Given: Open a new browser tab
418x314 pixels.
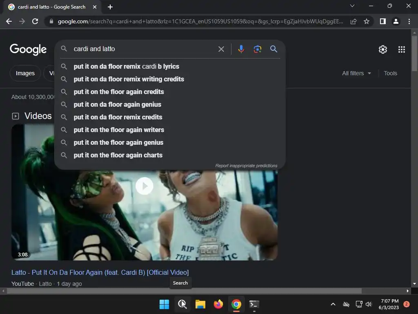Looking at the screenshot, I should 110,7.
